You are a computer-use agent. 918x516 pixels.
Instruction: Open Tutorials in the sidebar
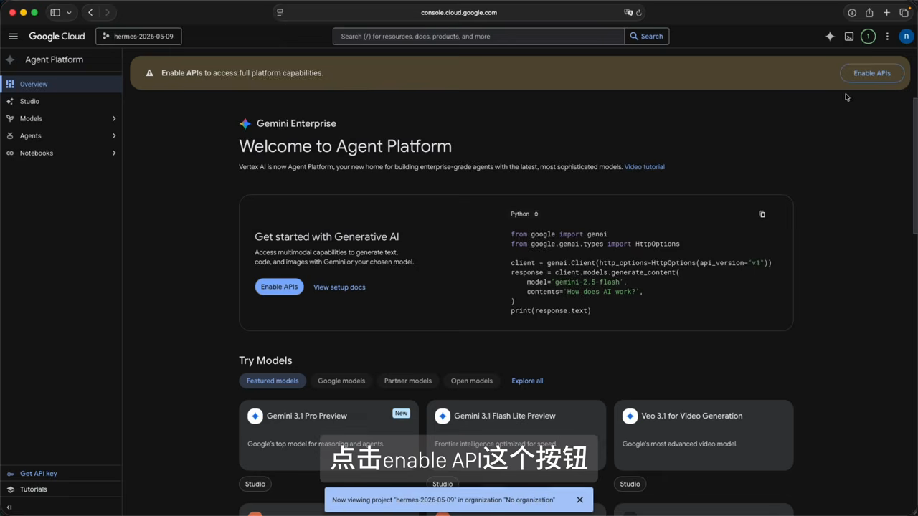[x=61, y=489]
